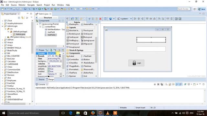
Task: Select JRadioButton component in Palette
Action: (88, 63)
